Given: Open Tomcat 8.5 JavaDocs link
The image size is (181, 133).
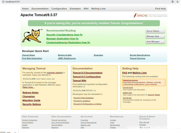Looking at the screenshot, I should click(82, 101).
